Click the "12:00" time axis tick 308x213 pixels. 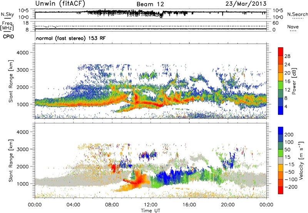pyautogui.click(x=151, y=205)
